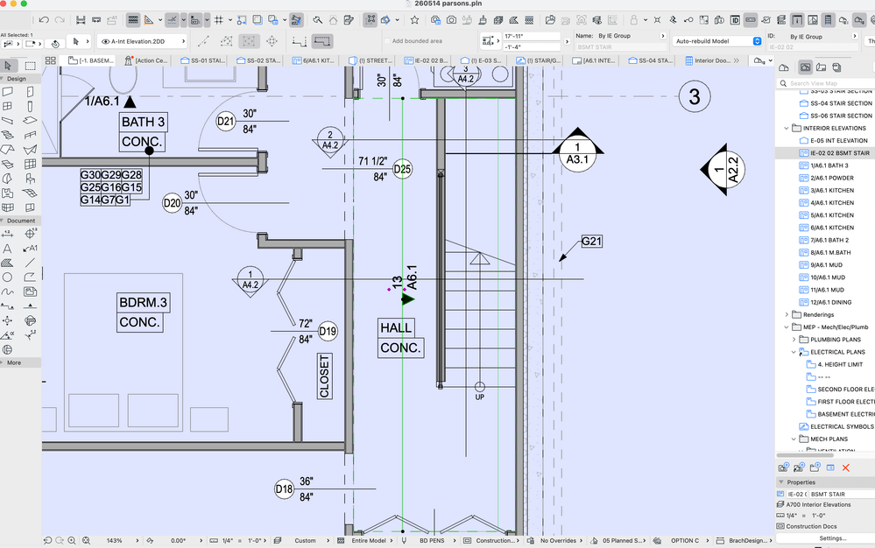Select the Door tool
This screenshot has width=875, height=548.
[x=30, y=91]
